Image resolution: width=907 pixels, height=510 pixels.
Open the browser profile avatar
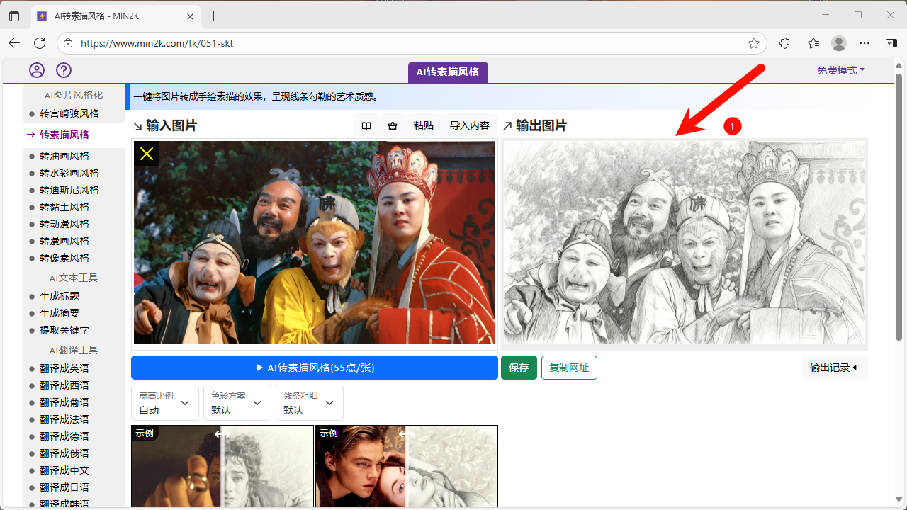tap(839, 43)
